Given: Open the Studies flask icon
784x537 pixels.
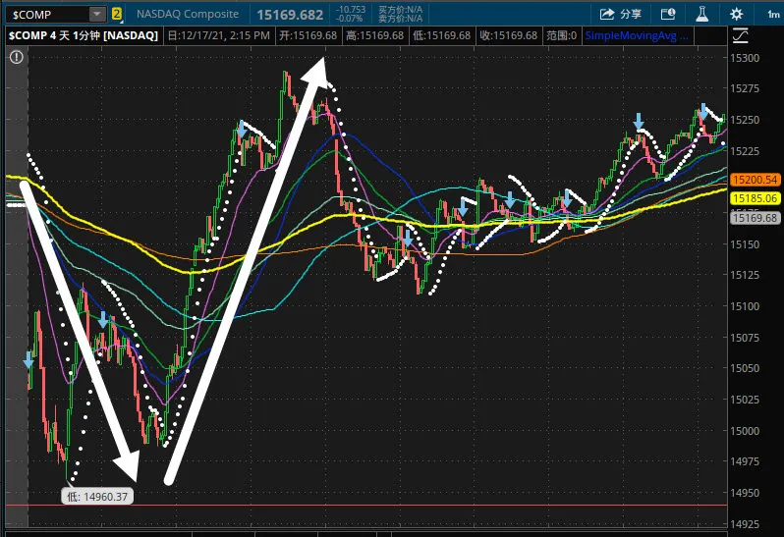Looking at the screenshot, I should tap(701, 14).
